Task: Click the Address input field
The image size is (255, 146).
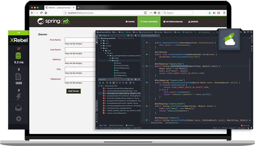Action: 80,59
